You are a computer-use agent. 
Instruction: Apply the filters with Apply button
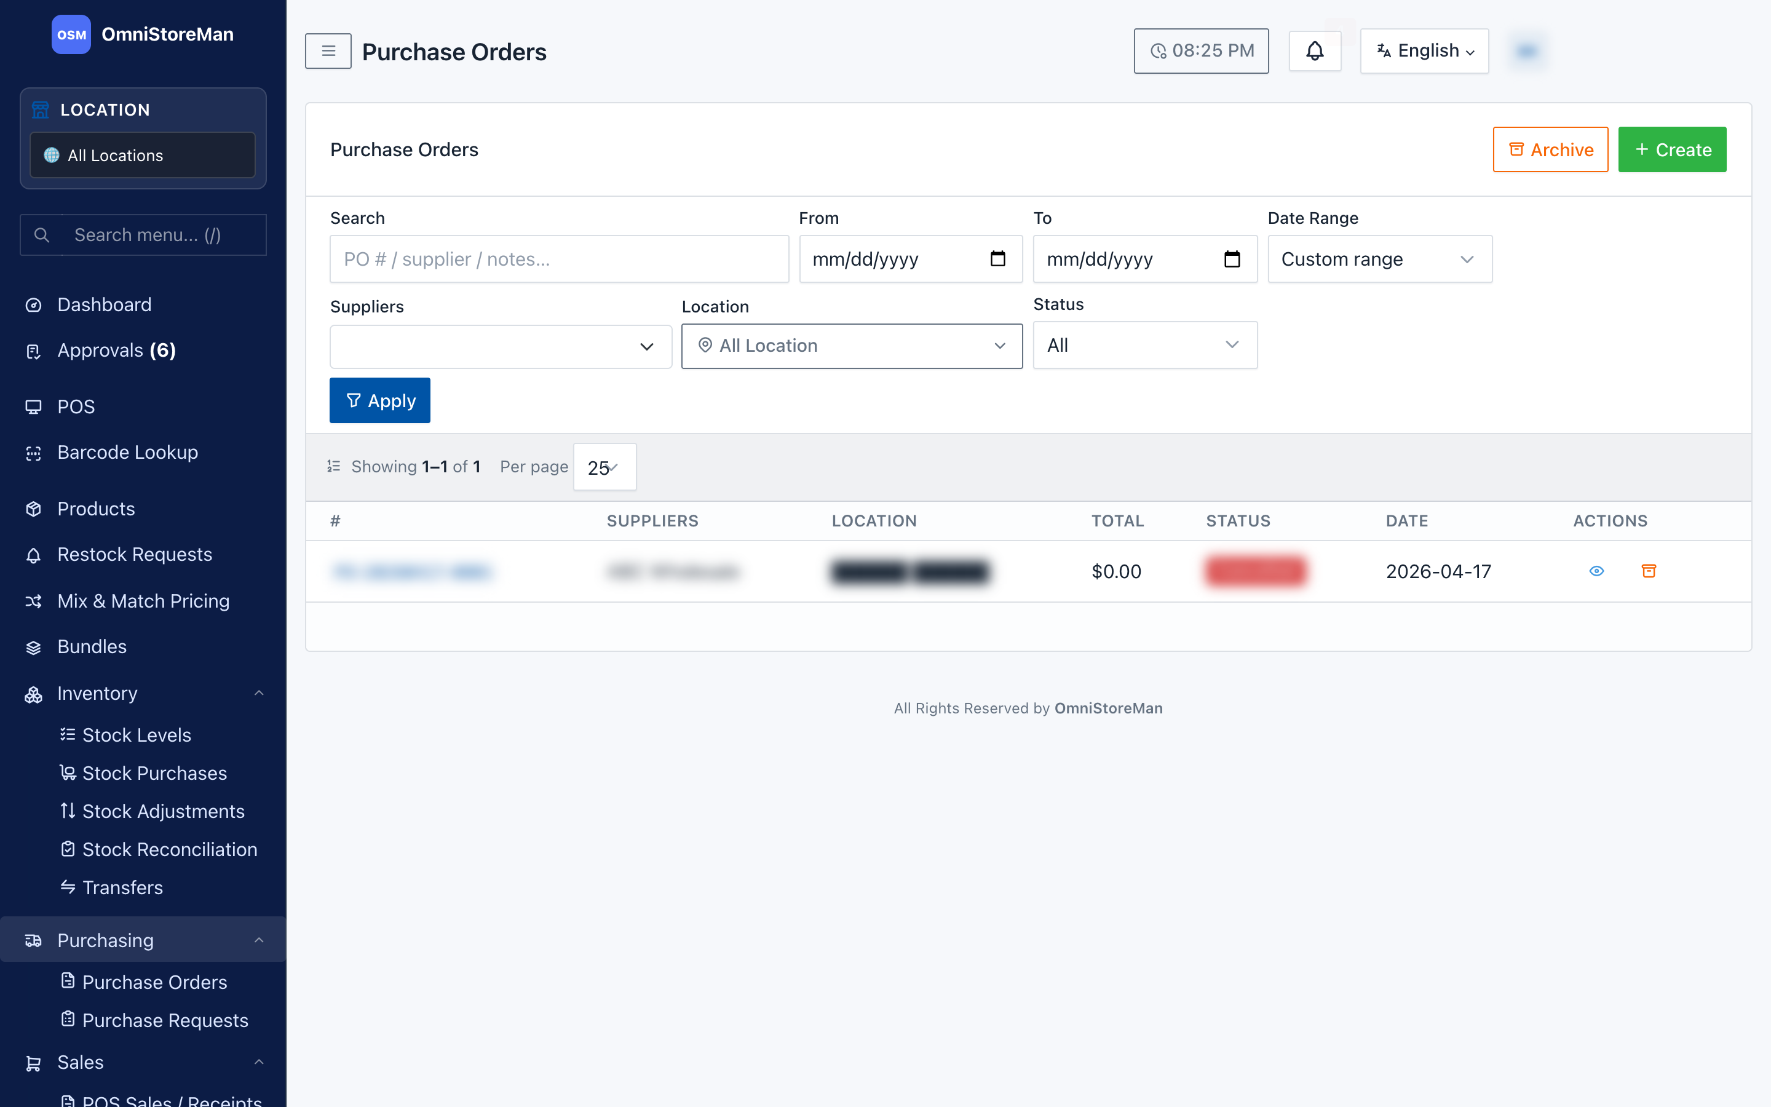380,400
